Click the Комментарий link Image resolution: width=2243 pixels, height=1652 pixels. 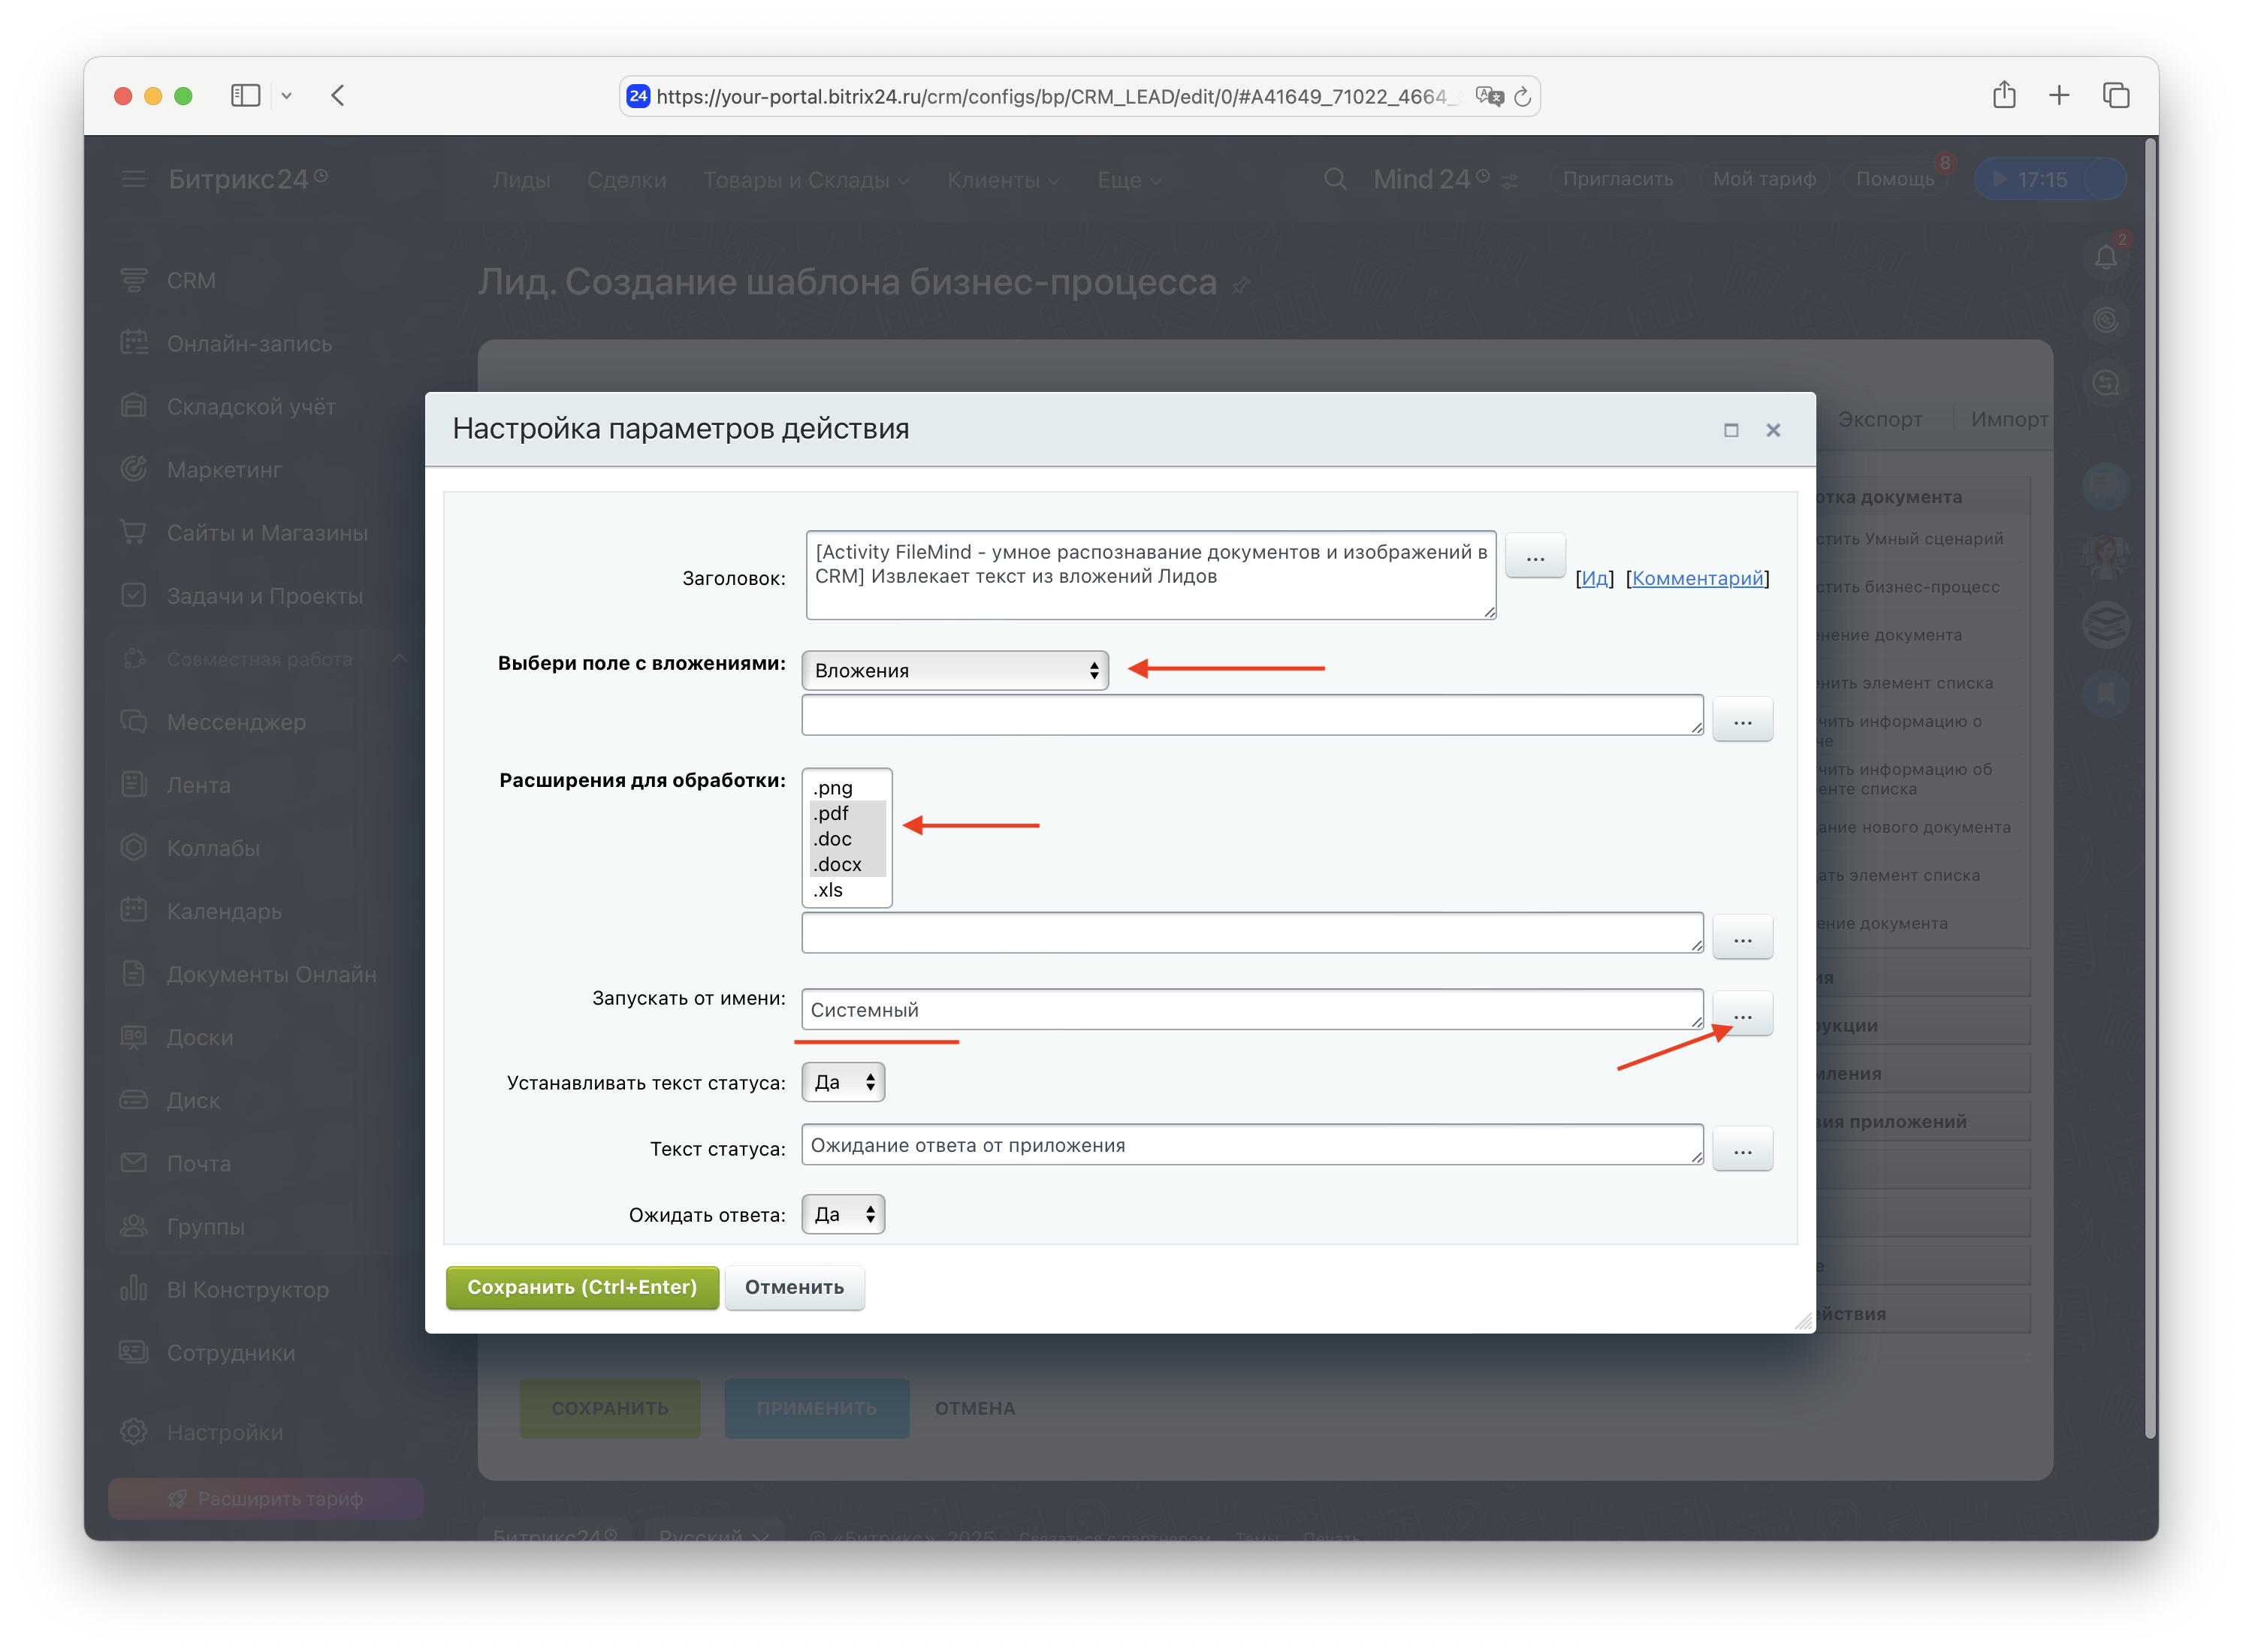click(x=1697, y=578)
